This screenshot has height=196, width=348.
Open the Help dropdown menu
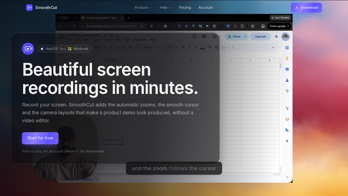(x=165, y=8)
